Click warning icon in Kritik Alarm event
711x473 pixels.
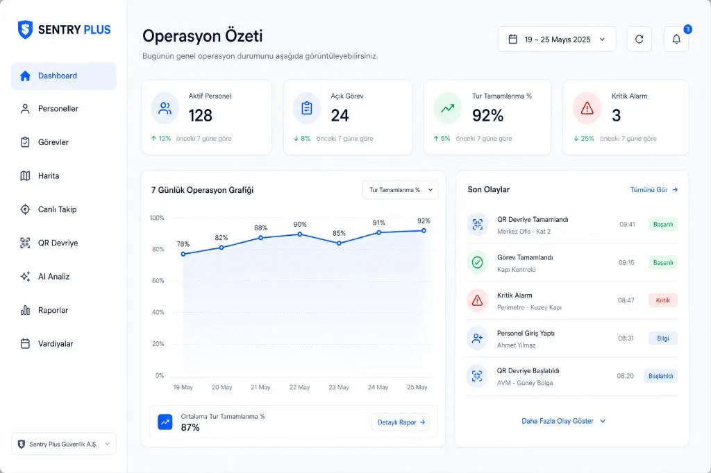point(478,300)
